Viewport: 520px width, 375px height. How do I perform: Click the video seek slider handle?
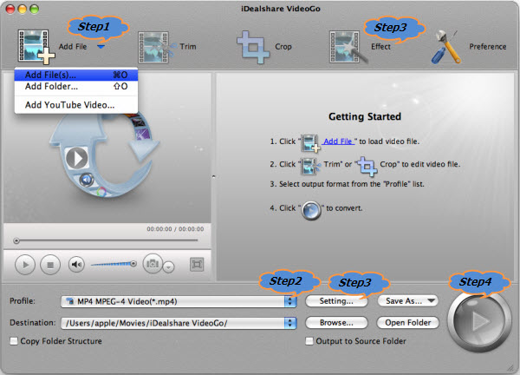click(16, 240)
